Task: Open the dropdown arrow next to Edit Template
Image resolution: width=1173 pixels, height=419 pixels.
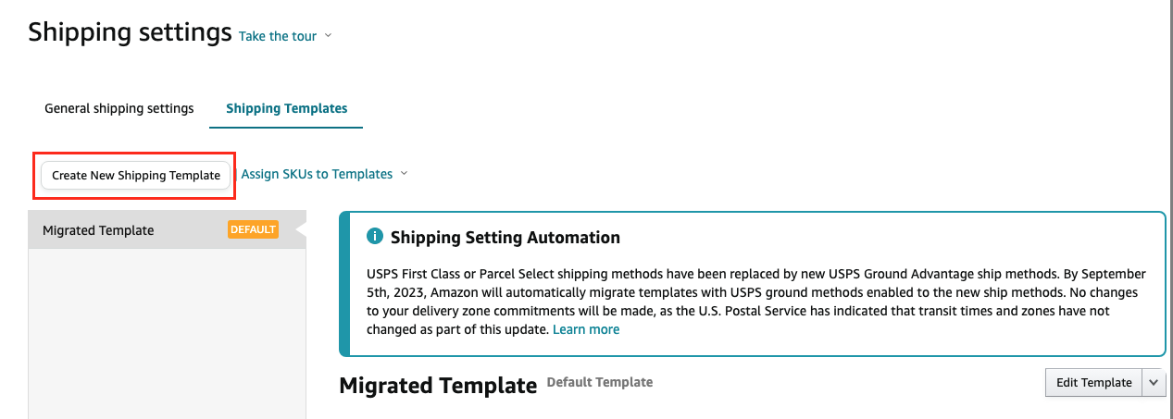Action: click(1154, 383)
